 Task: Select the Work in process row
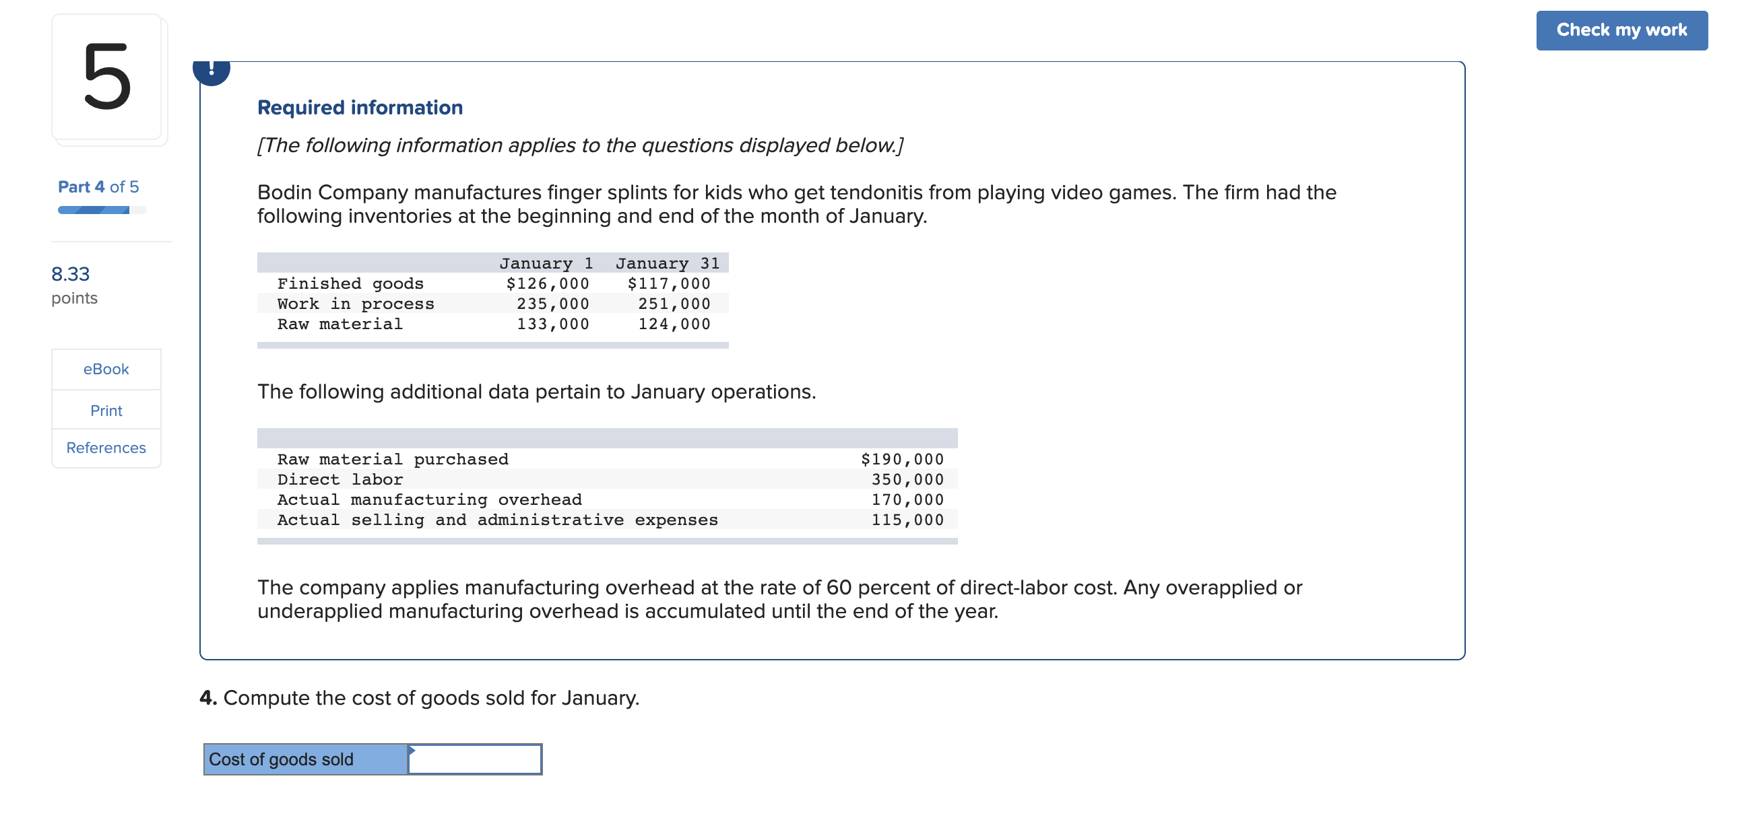(x=493, y=304)
